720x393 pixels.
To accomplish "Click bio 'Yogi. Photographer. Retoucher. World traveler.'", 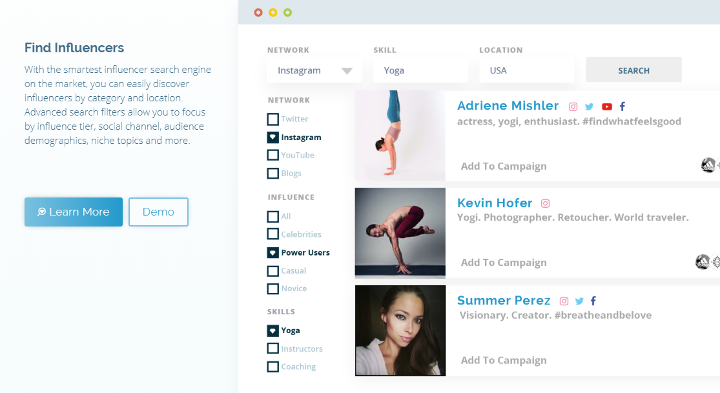I will (x=573, y=217).
